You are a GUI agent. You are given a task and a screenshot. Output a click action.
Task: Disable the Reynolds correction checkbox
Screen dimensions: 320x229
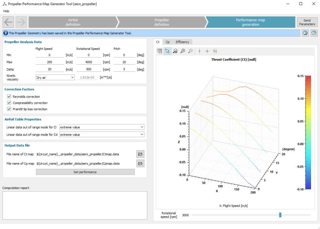click(x=9, y=96)
